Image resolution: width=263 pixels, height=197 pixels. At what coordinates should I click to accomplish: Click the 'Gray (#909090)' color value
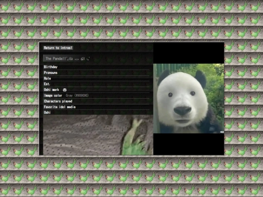[x=77, y=95]
